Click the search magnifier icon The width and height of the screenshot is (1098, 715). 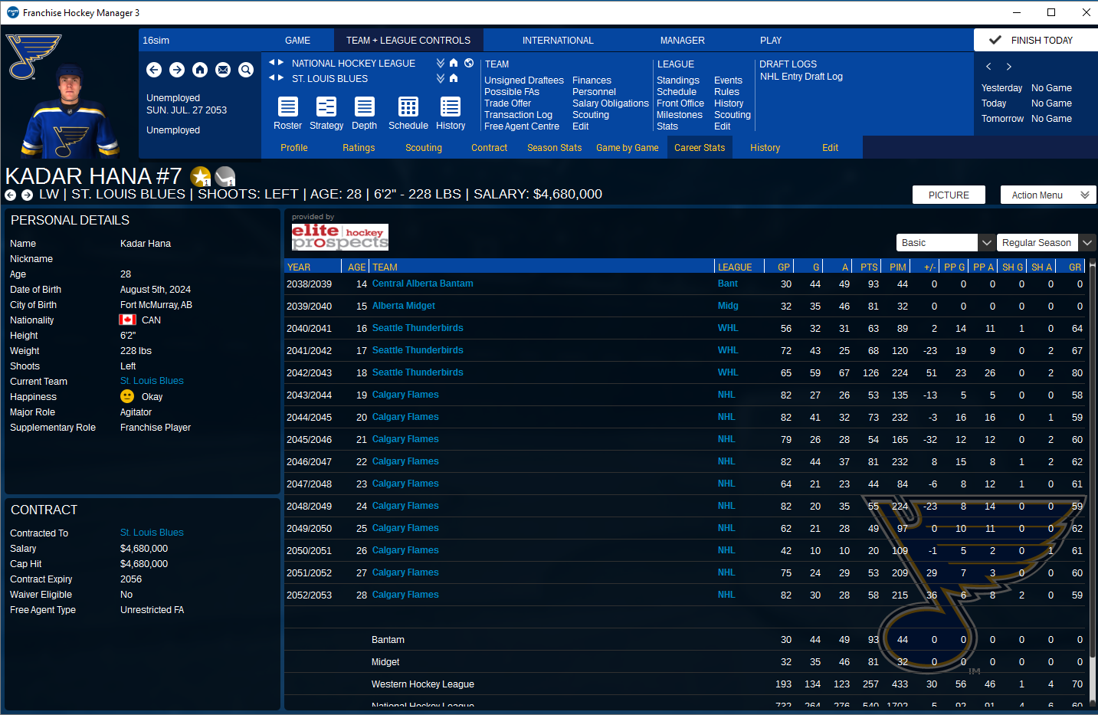246,70
